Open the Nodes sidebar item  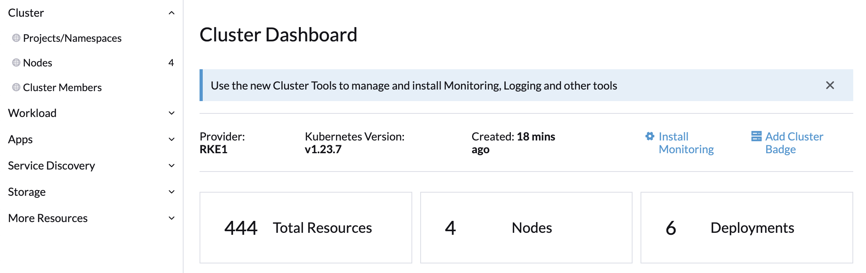[38, 62]
